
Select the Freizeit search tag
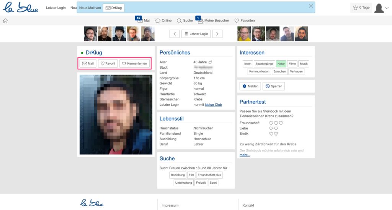point(201,183)
